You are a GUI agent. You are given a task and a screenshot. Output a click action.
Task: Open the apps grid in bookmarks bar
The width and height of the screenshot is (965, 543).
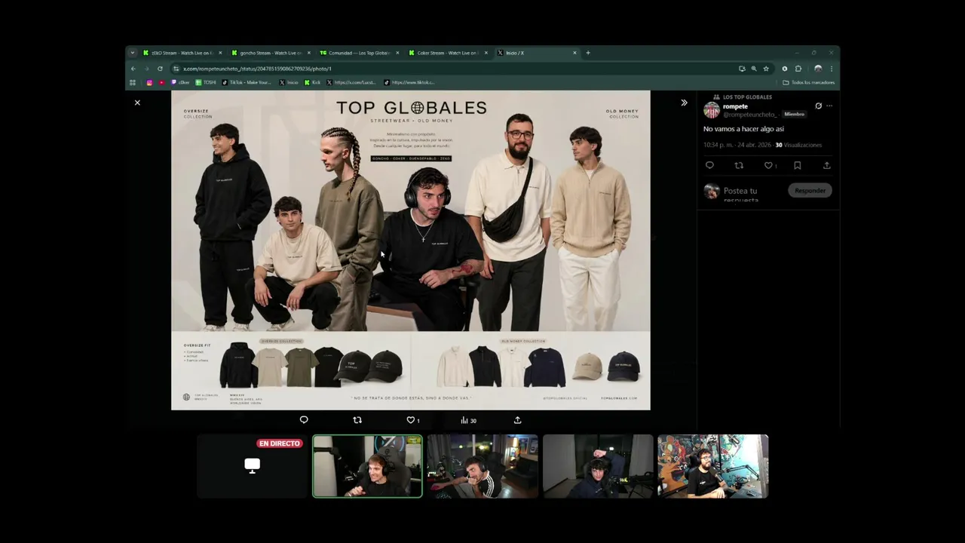point(133,82)
